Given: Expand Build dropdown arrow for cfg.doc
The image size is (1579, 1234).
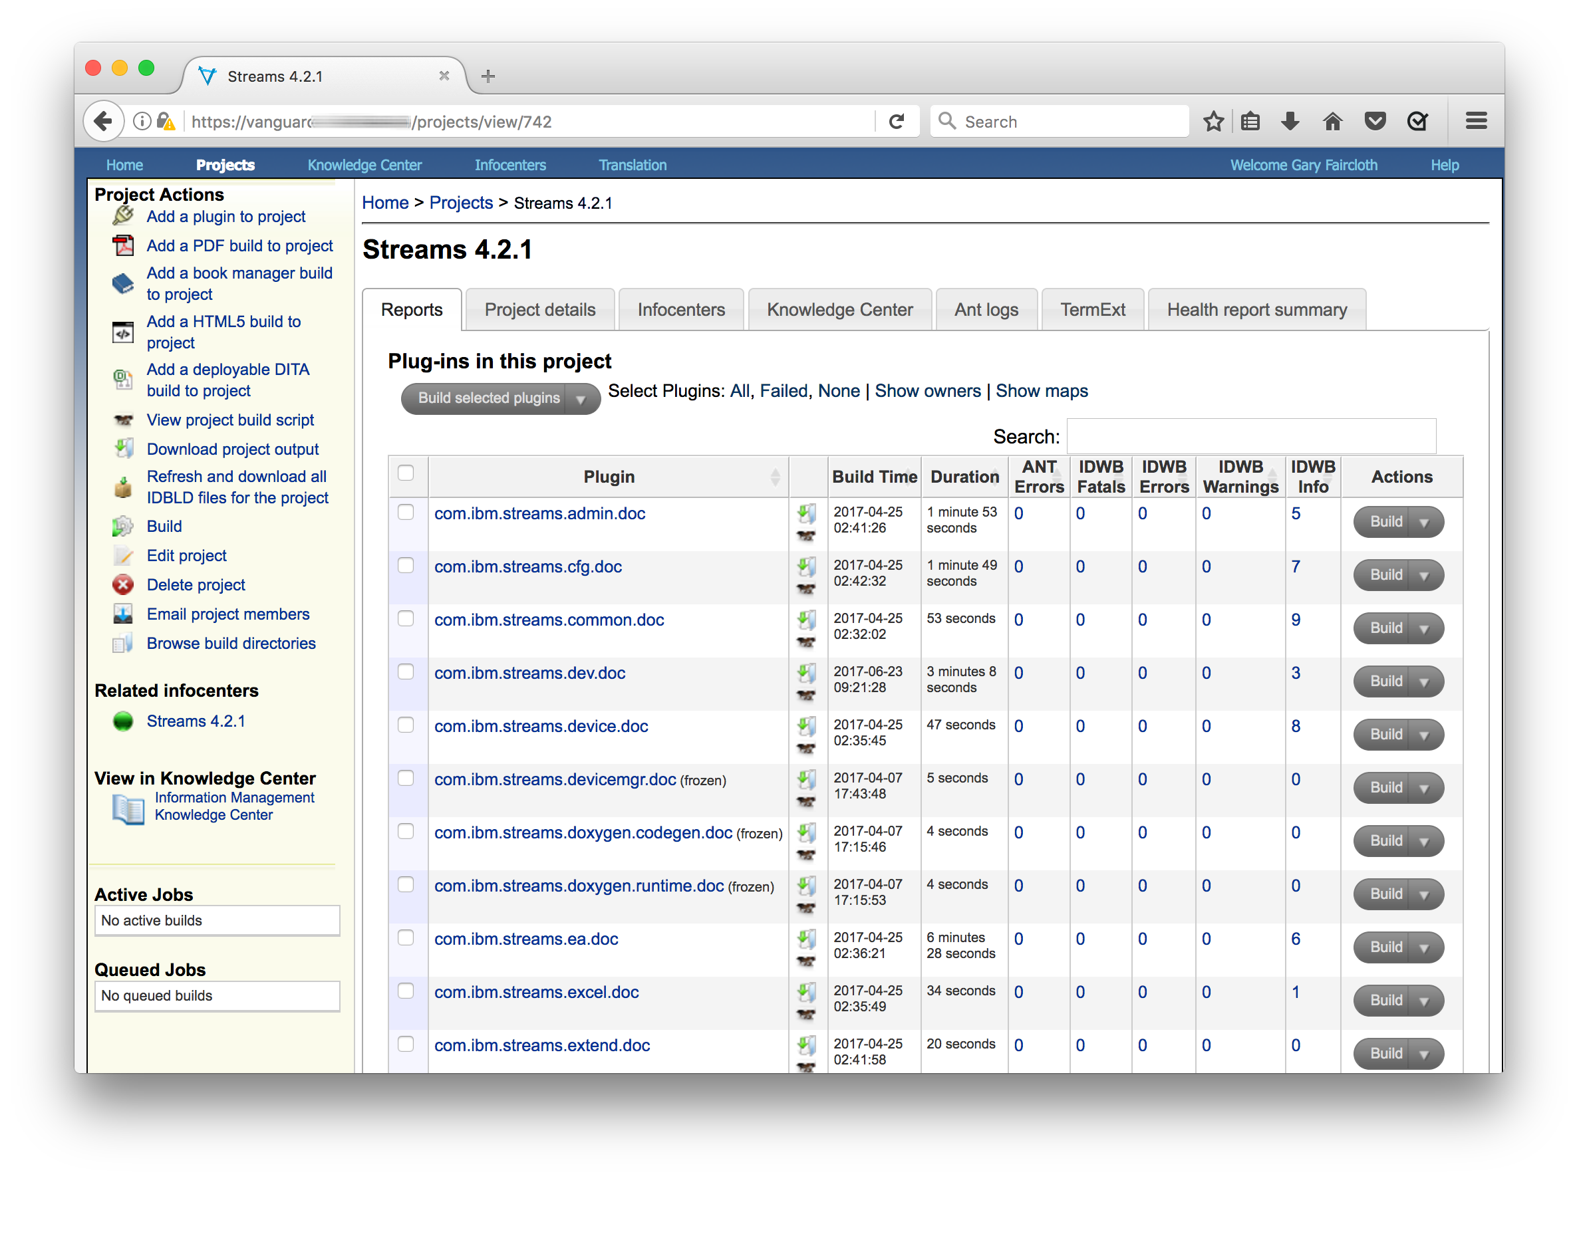Looking at the screenshot, I should tap(1425, 575).
